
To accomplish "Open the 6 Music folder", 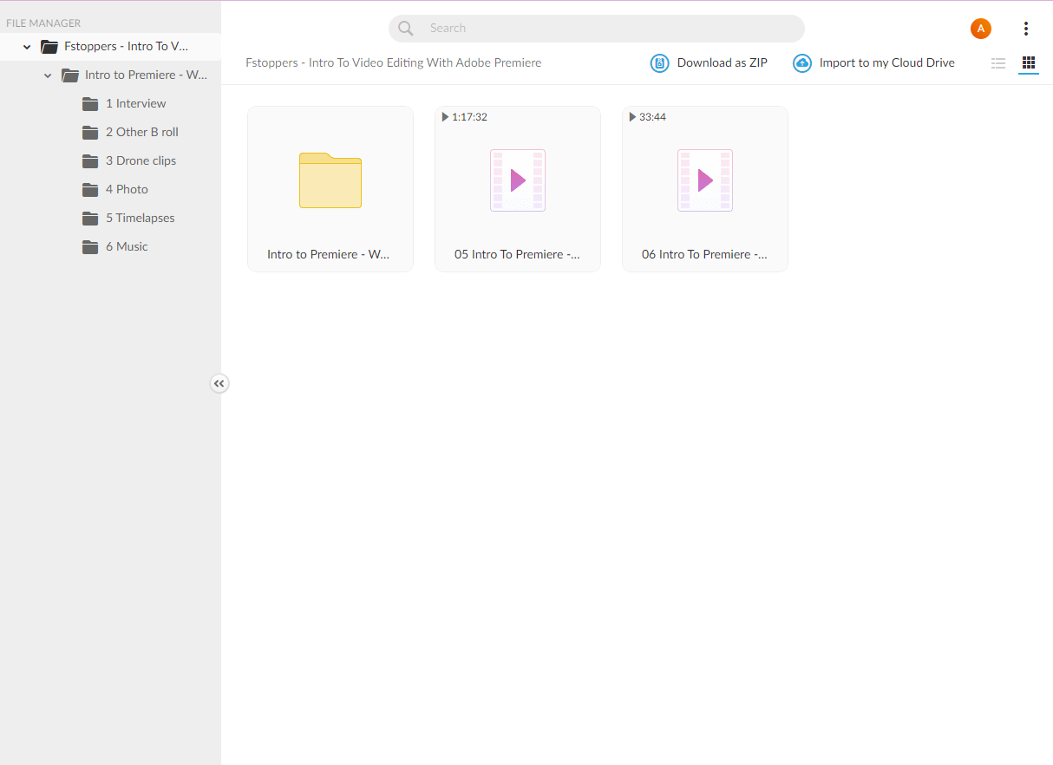I will 127,246.
